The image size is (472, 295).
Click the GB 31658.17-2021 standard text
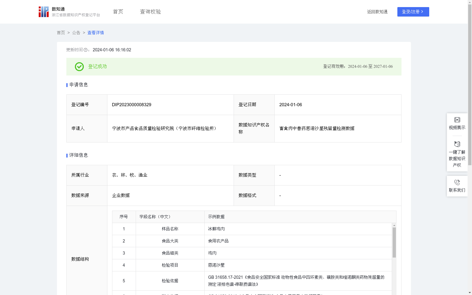pos(296,281)
